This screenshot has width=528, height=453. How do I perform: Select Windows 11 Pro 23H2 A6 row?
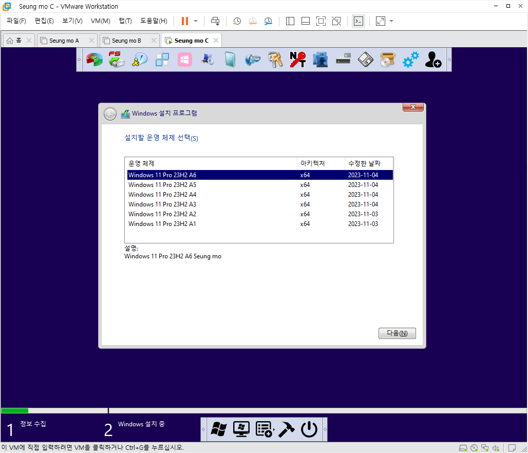click(x=259, y=175)
